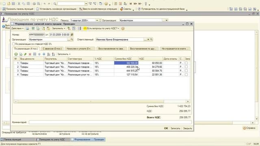This screenshot has height=146, width=260.
Task: Switch to the Не отражается в книге tab
Action: tap(175, 49)
